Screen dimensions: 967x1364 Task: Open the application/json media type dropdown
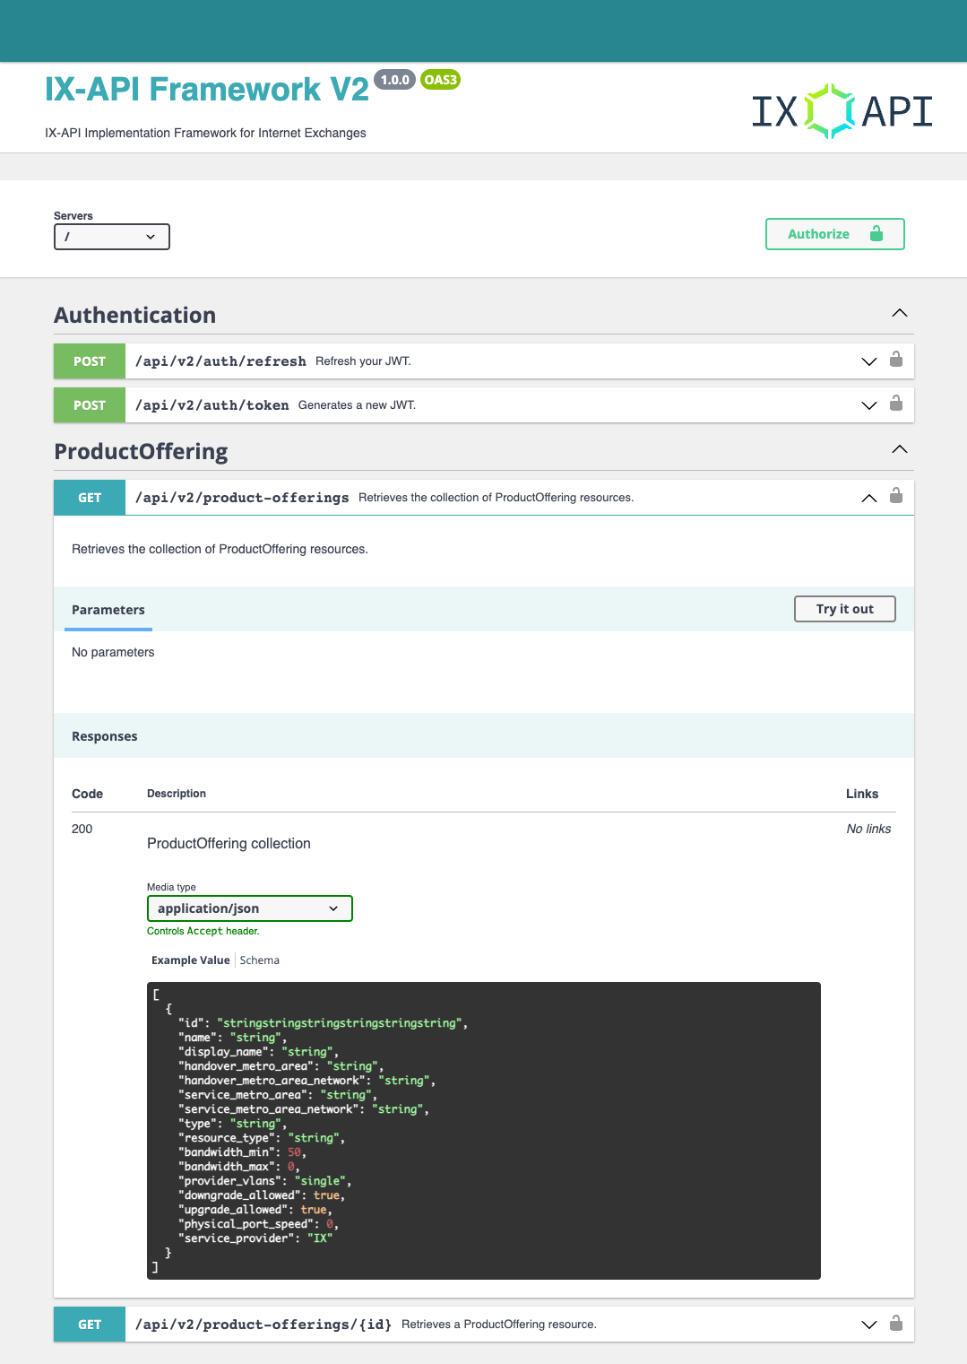250,908
